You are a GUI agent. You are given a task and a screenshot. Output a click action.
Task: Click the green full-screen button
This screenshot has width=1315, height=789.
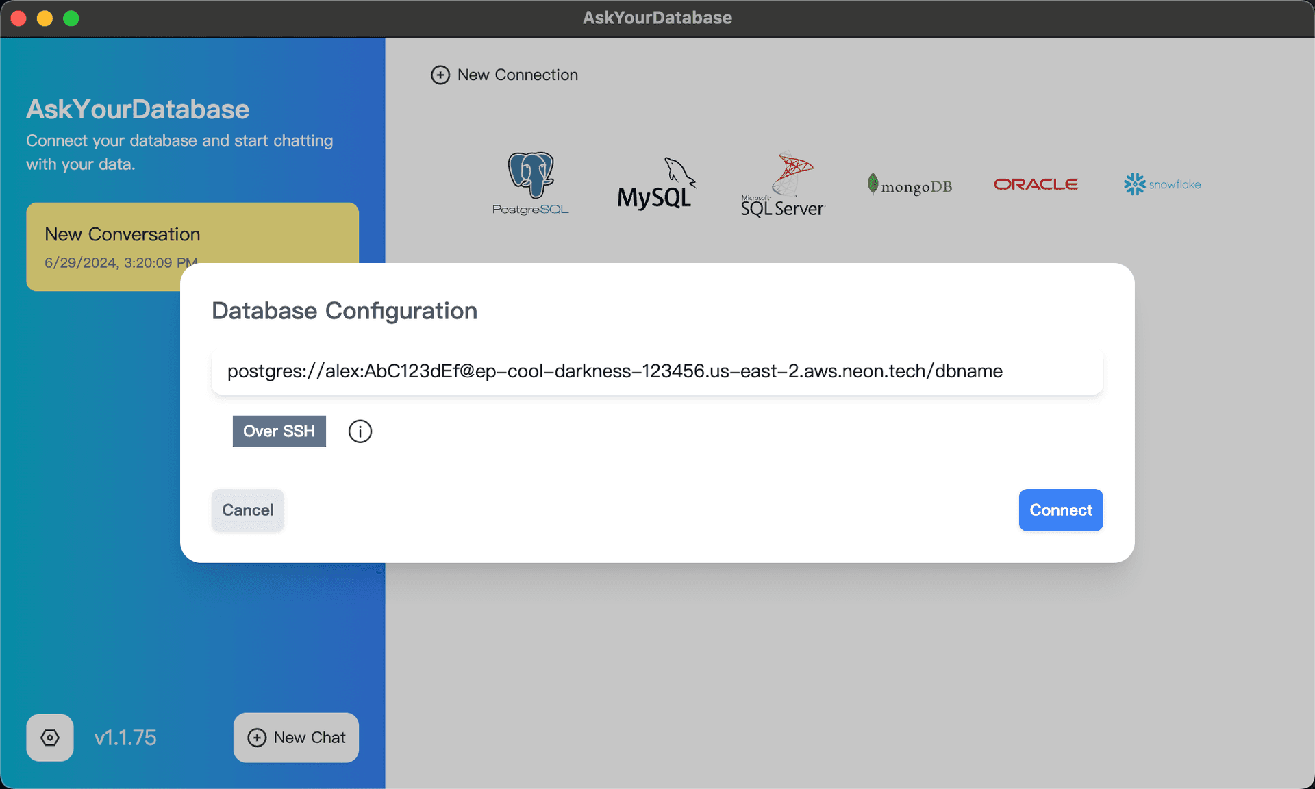(x=71, y=18)
